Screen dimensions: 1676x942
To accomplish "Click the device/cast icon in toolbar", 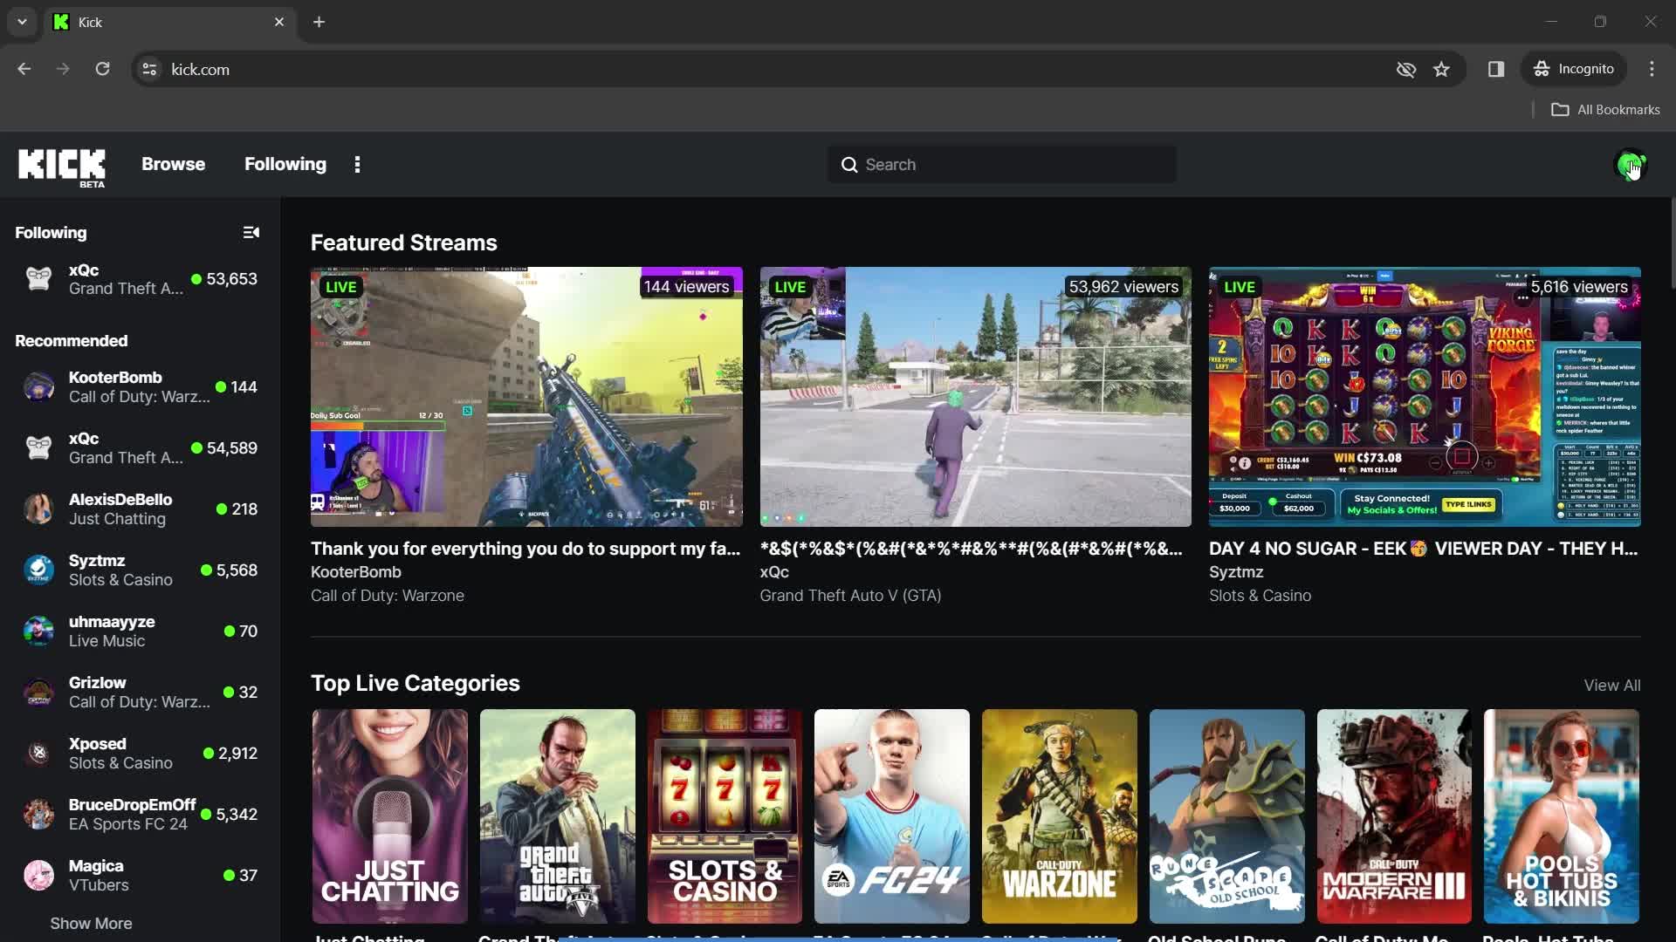I will (1494, 69).
